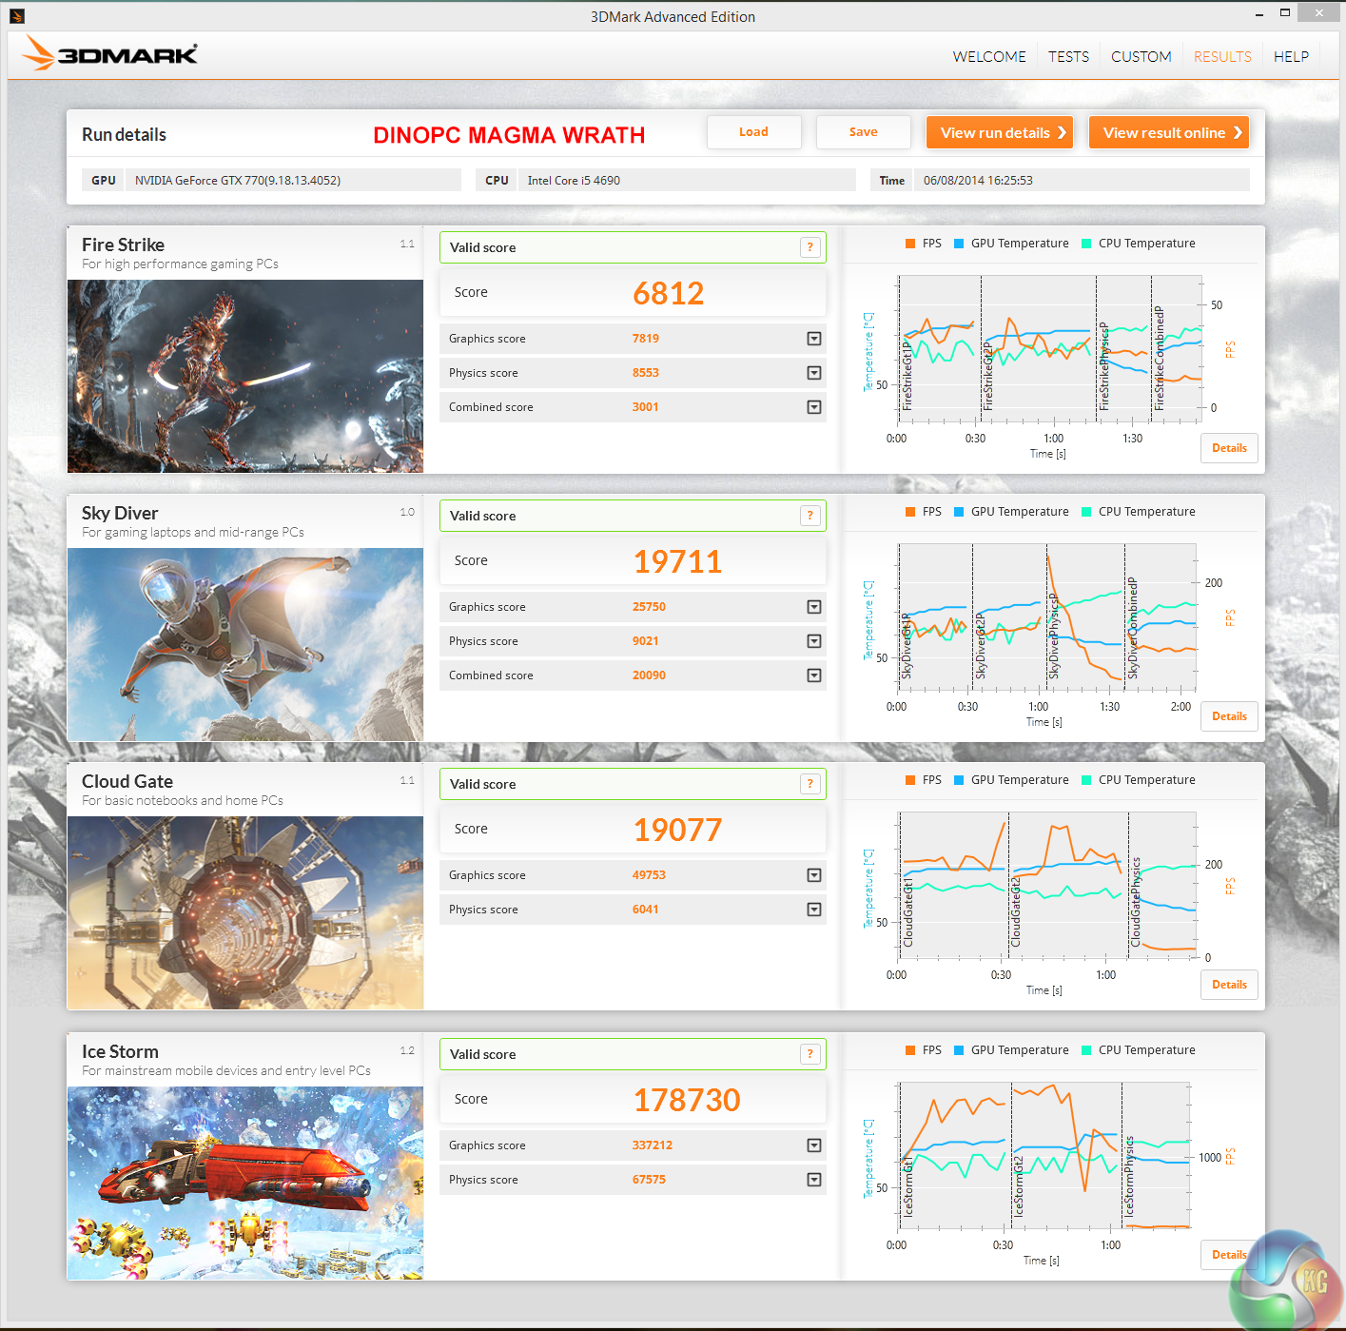The height and width of the screenshot is (1331, 1346).
Task: Switch to the TESTS tab
Action: pos(1069,57)
